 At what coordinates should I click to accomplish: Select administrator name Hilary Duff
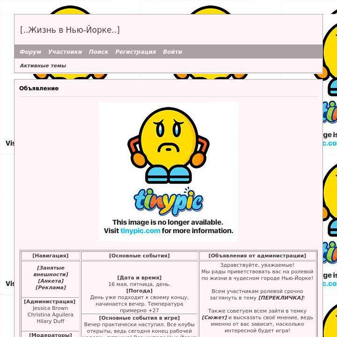pos(50,321)
